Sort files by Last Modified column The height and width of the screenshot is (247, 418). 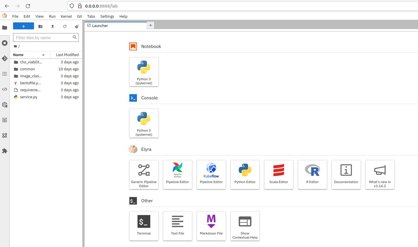click(x=66, y=55)
